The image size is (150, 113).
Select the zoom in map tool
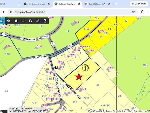click(x=2, y=21)
